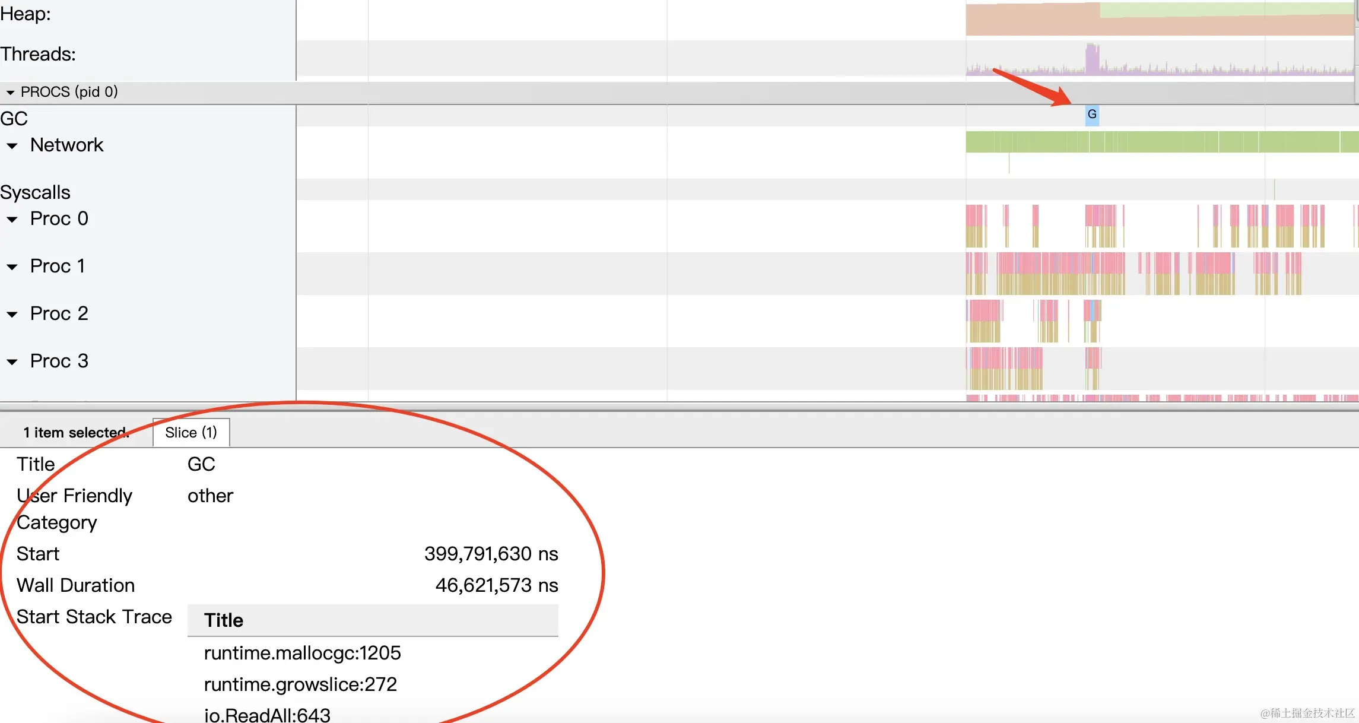Select the GC track label

coord(14,119)
